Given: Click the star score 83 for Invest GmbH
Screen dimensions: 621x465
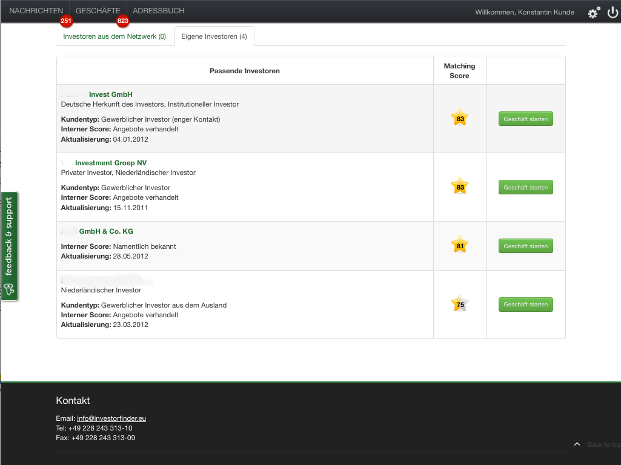Looking at the screenshot, I should pyautogui.click(x=460, y=119).
